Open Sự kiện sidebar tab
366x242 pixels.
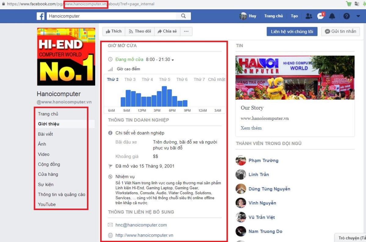click(x=46, y=185)
